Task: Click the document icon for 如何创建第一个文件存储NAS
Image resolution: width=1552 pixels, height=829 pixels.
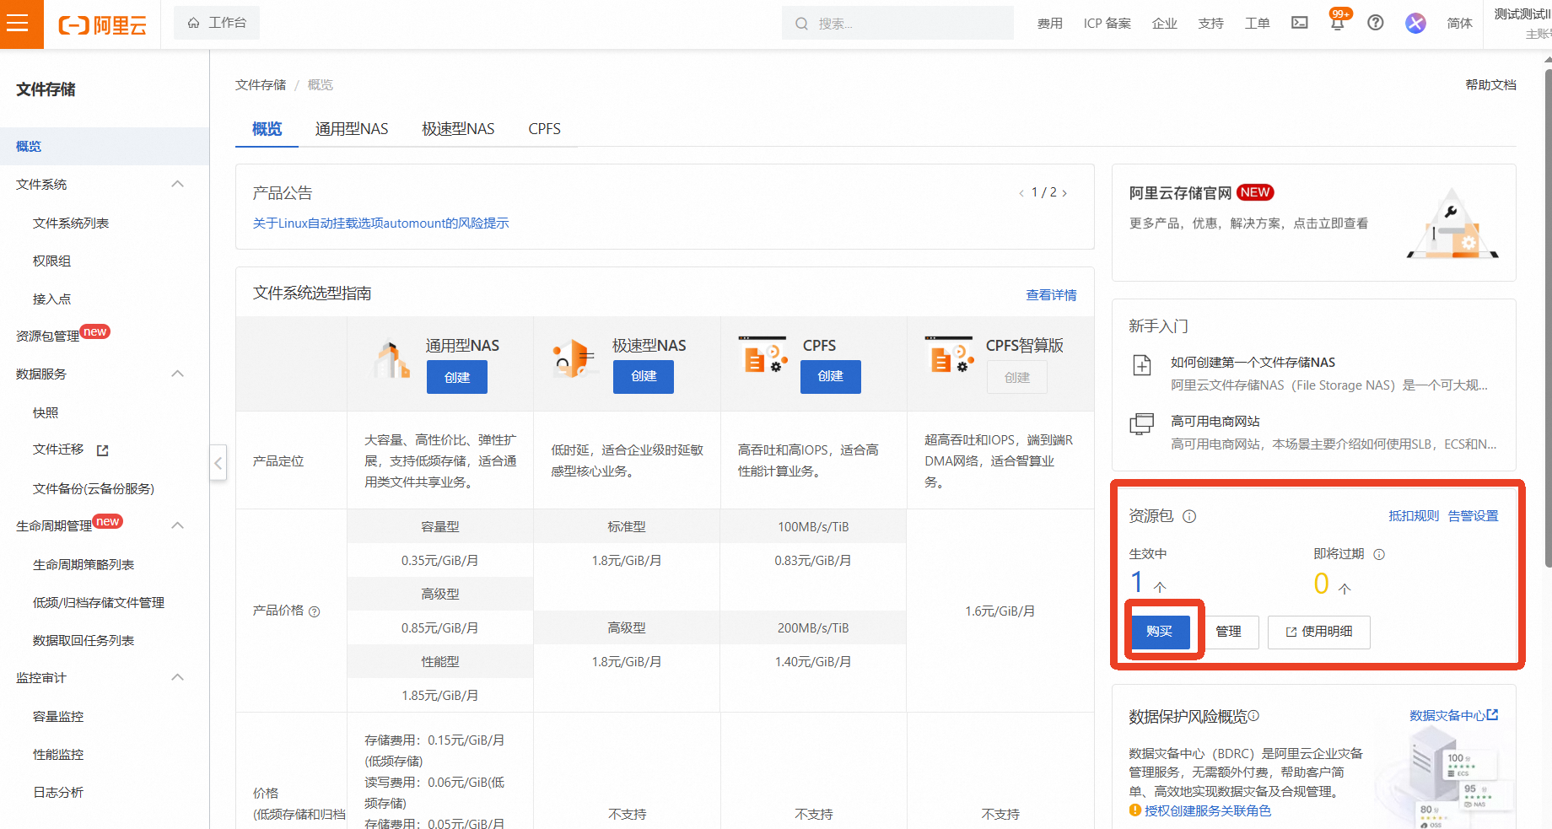Action: coord(1142,365)
